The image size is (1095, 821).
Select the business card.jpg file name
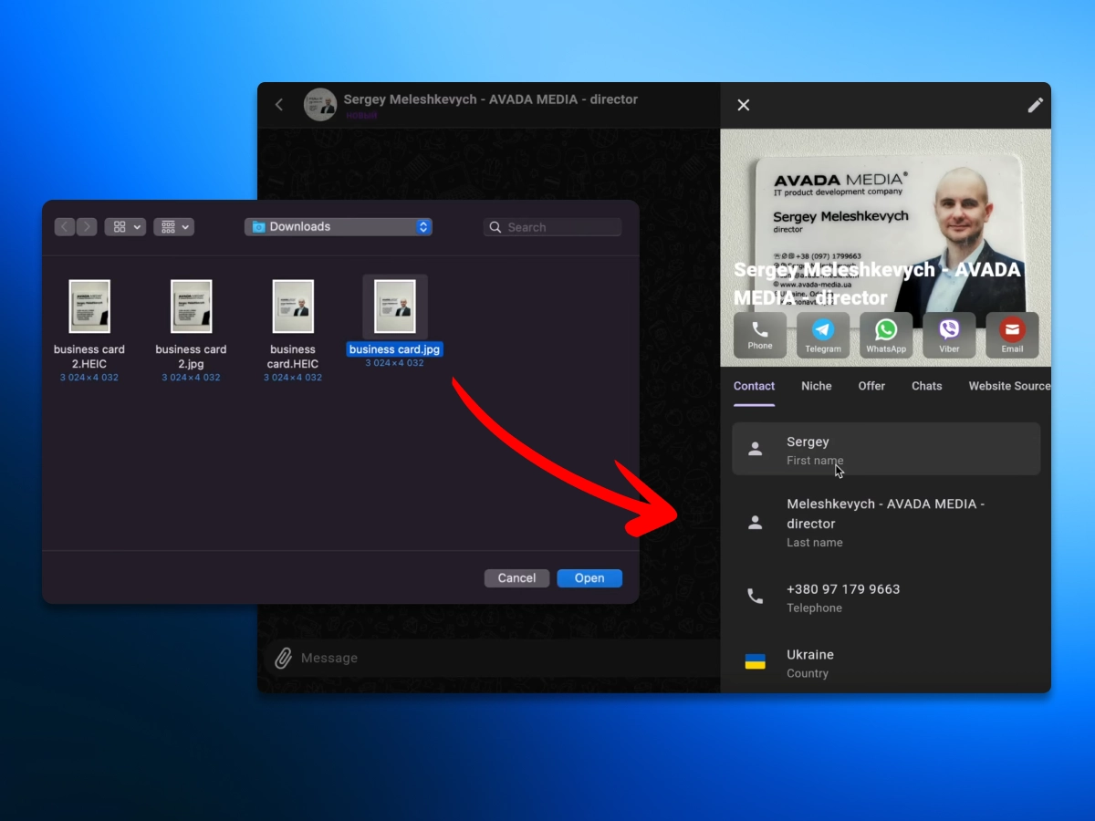tap(395, 349)
